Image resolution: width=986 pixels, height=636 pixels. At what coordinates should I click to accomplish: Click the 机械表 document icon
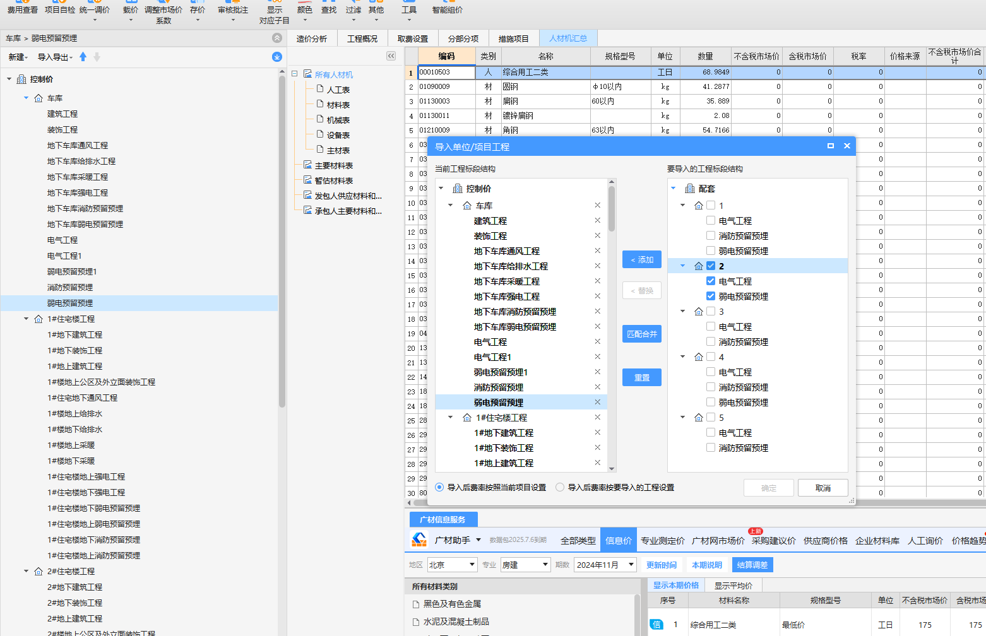coord(320,119)
